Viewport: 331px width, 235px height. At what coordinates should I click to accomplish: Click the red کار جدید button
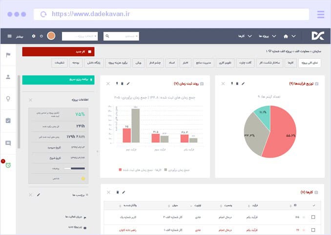58,52
